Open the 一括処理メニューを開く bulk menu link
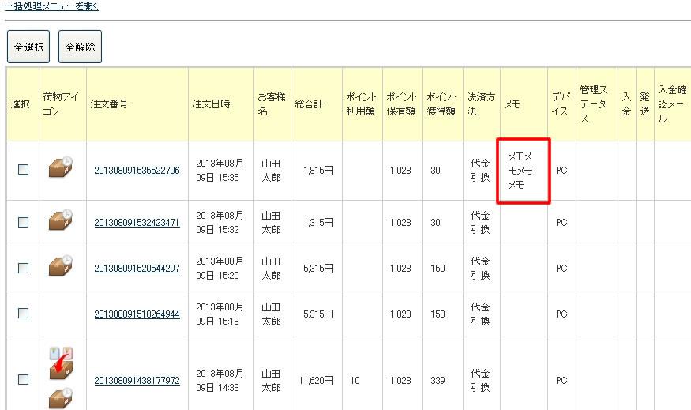Viewport: 691px width, 410px height. 51,6
